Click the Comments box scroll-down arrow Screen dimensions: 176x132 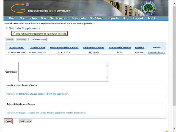click(107, 78)
